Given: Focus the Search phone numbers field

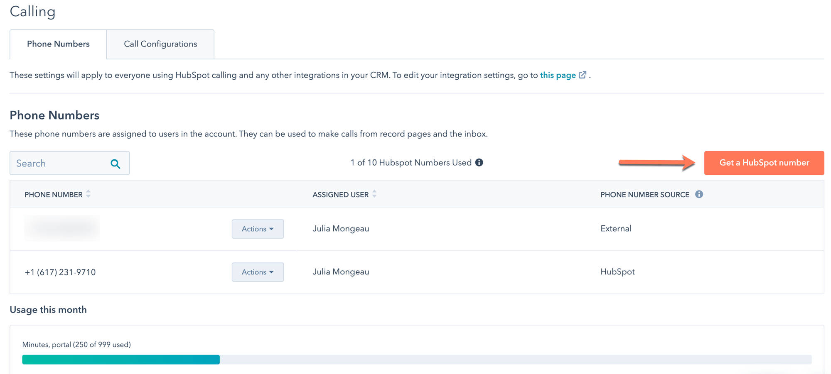Looking at the screenshot, I should [x=60, y=164].
